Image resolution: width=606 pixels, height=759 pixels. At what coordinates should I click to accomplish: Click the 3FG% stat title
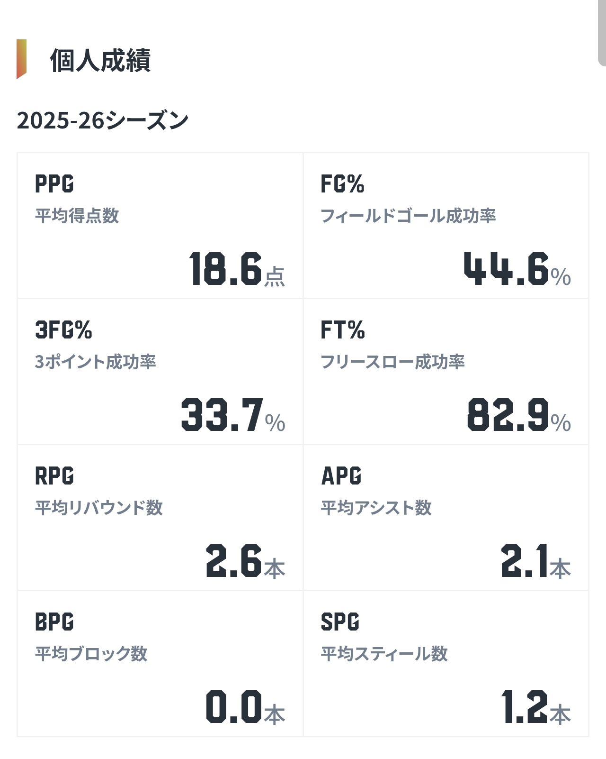pos(63,330)
